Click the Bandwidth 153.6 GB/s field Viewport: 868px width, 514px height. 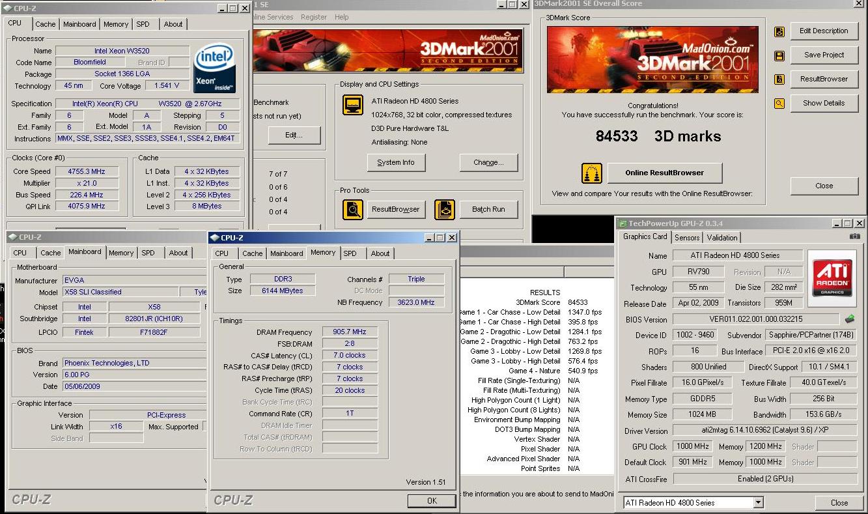[x=824, y=414]
